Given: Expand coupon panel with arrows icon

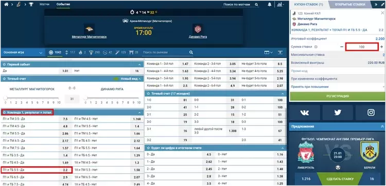Looking at the screenshot, I should click(x=382, y=5).
